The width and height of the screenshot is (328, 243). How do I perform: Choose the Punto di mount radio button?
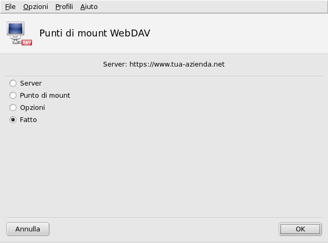pyautogui.click(x=13, y=96)
